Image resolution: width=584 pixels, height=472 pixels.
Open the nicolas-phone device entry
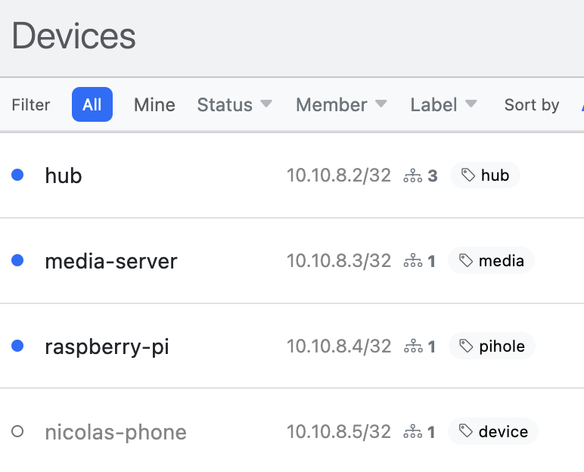click(116, 432)
